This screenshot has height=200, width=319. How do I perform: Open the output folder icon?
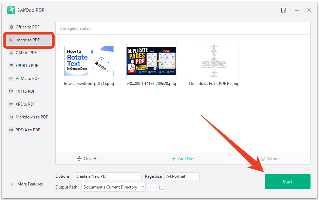162,187
